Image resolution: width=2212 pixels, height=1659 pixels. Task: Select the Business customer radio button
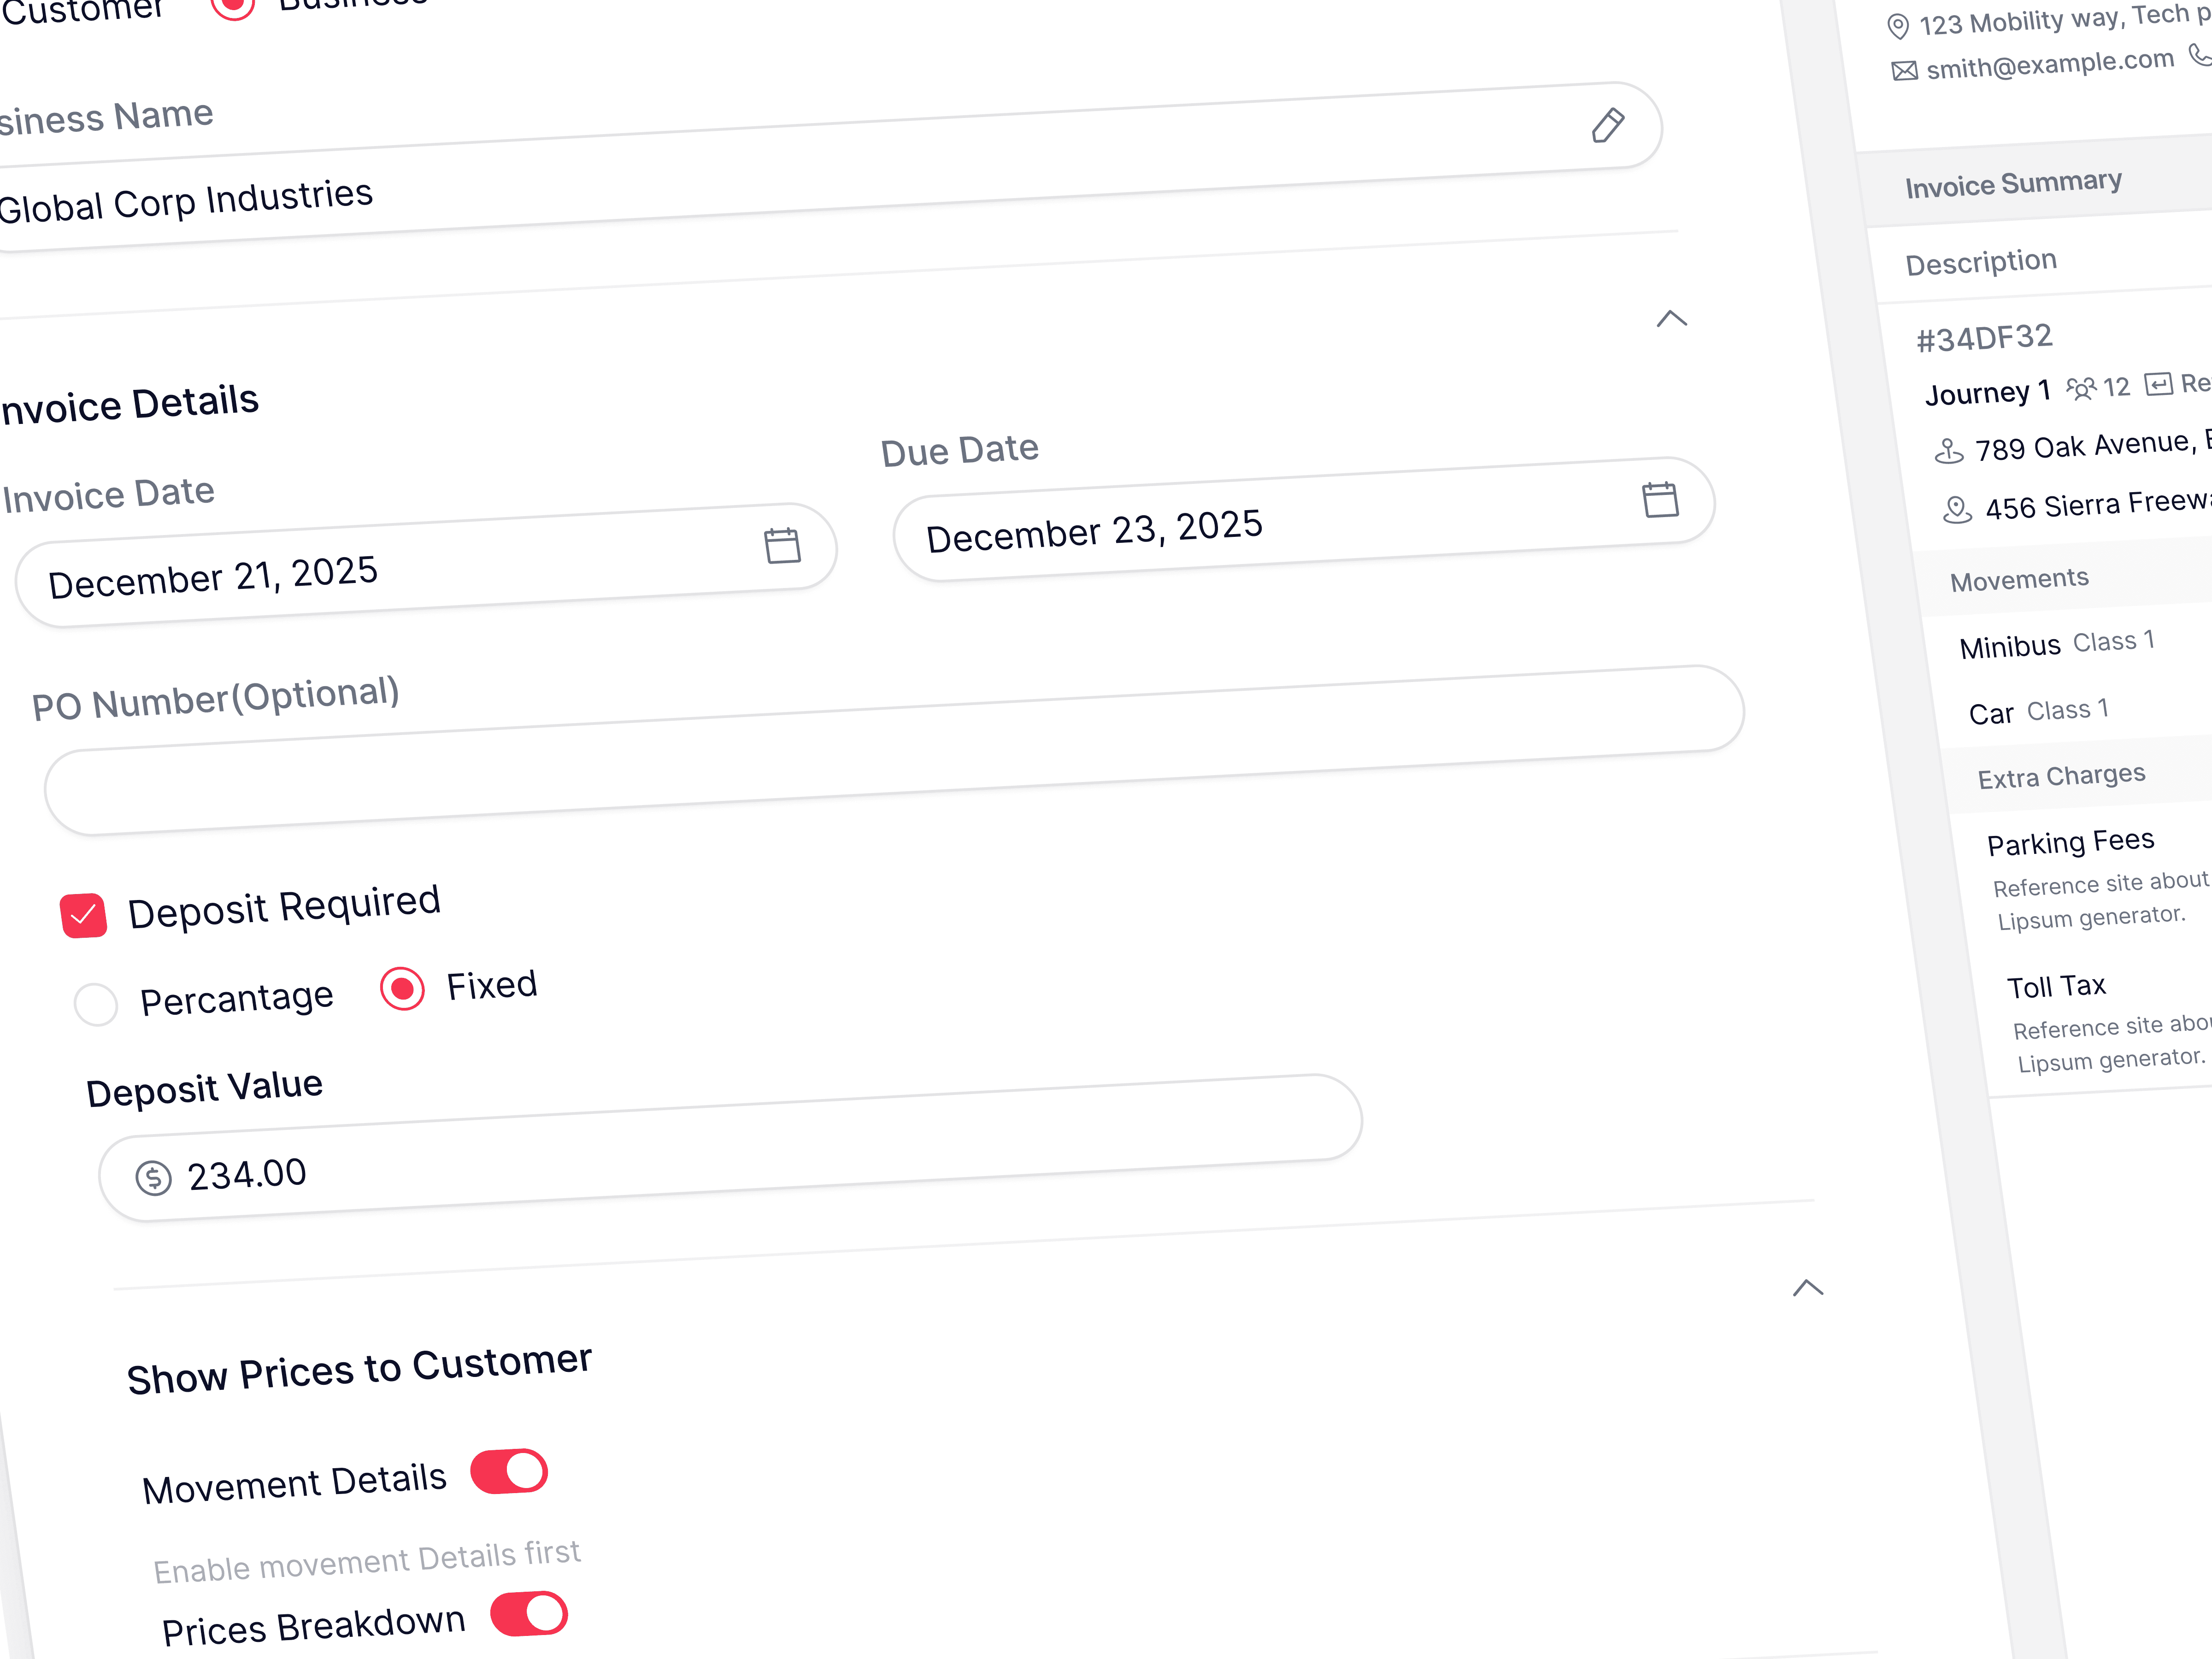click(x=234, y=6)
